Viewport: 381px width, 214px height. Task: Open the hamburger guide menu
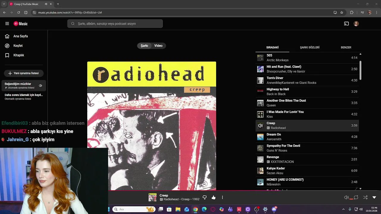(x=7, y=24)
